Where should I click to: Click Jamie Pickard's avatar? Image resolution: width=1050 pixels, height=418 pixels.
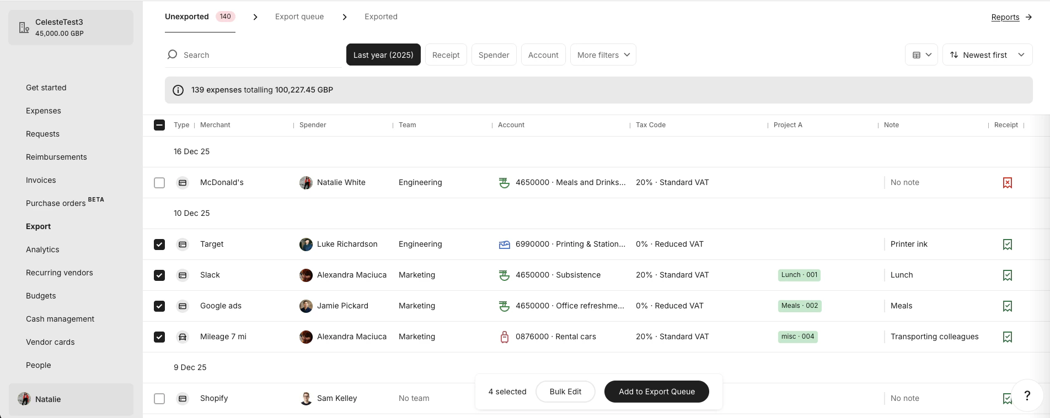306,306
